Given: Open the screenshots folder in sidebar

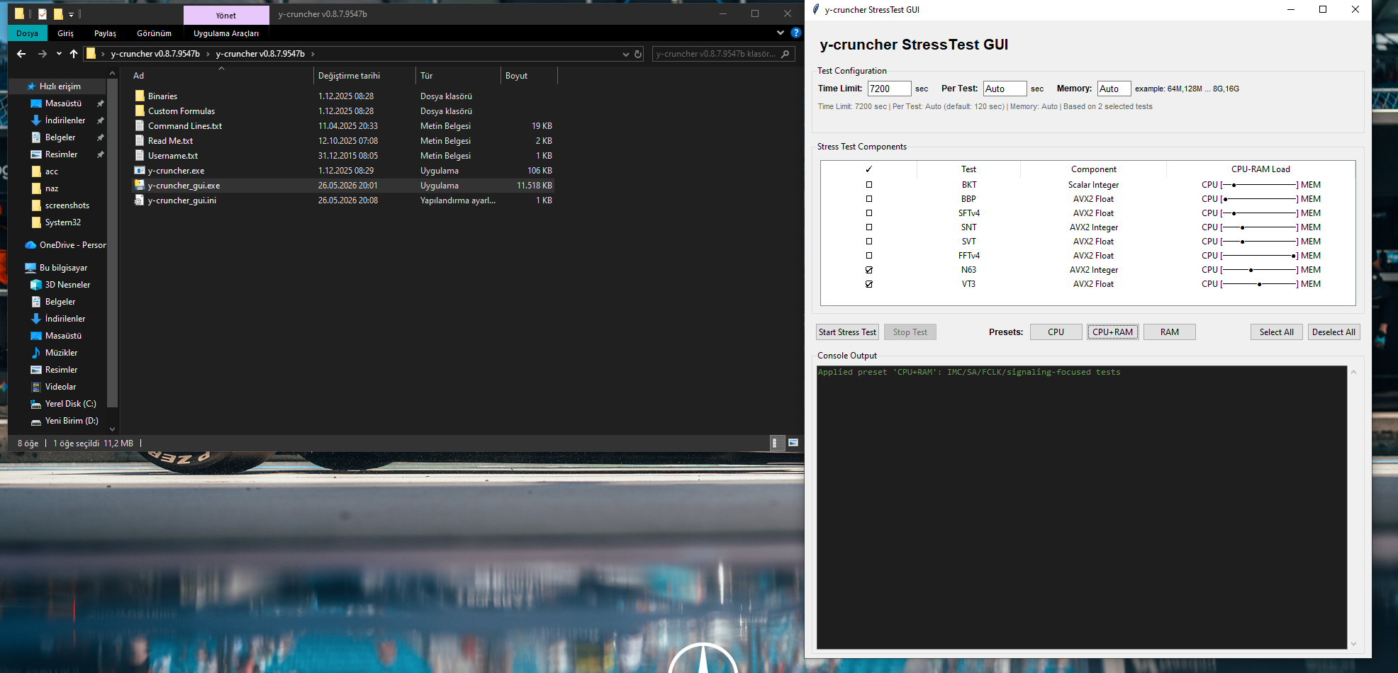Looking at the screenshot, I should pyautogui.click(x=67, y=205).
